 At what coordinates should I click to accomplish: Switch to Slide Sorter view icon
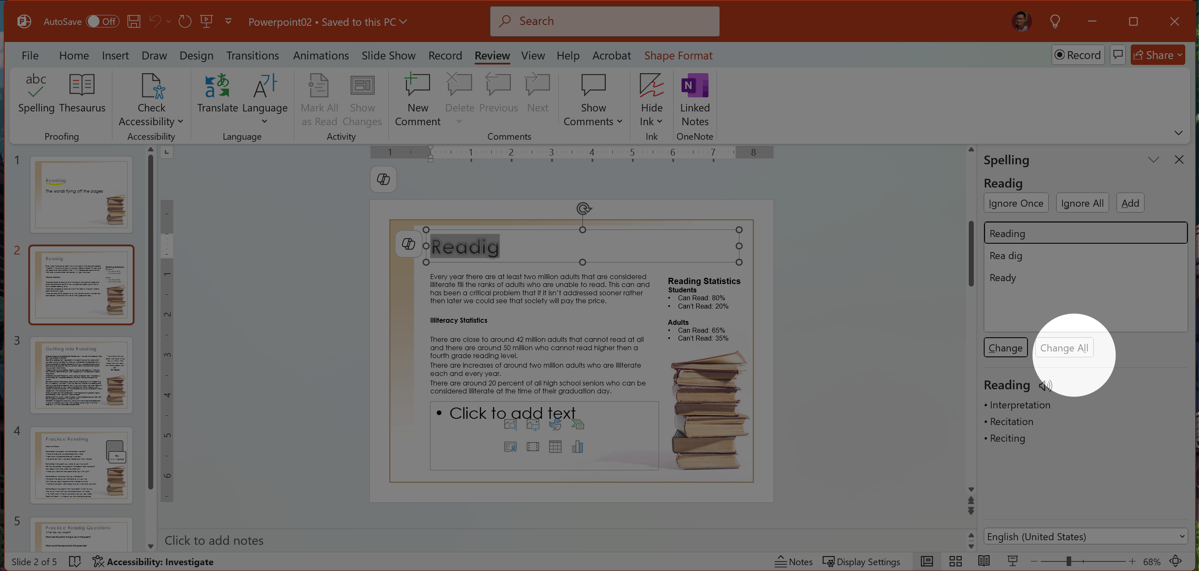click(955, 561)
